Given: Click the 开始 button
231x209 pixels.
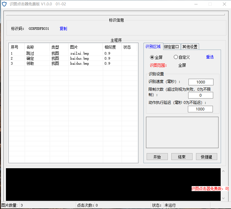Looking at the screenshot, I should point(157,157).
